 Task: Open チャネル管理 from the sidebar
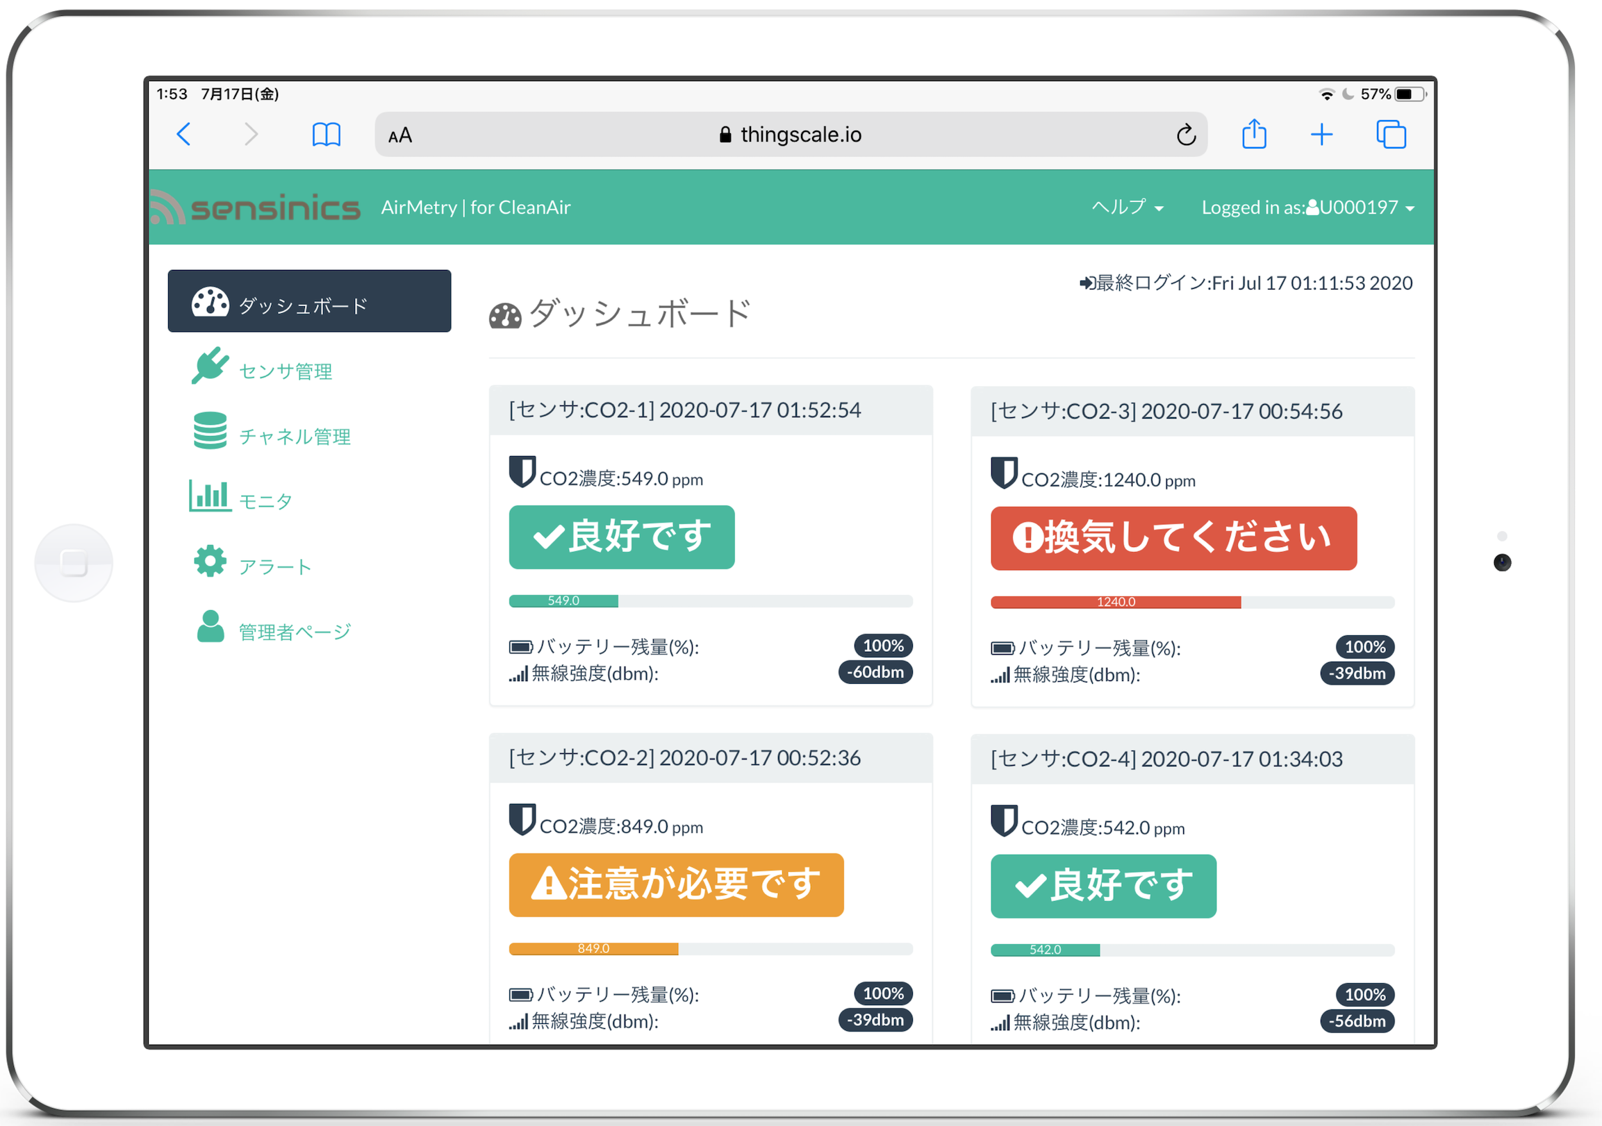coord(295,437)
